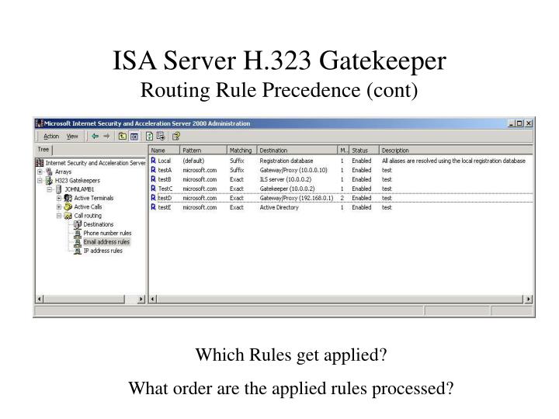
Task: Sort by the Matching column header
Action: [241, 151]
